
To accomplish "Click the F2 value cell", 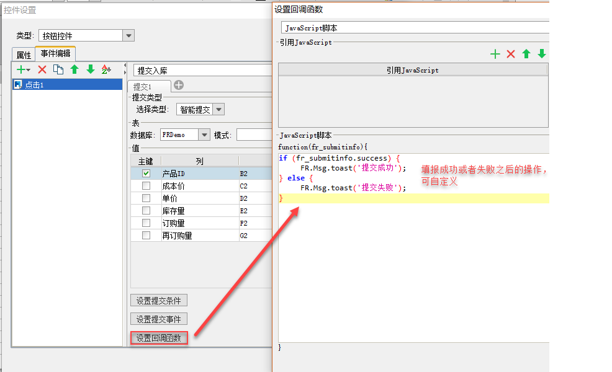I will pyautogui.click(x=255, y=223).
